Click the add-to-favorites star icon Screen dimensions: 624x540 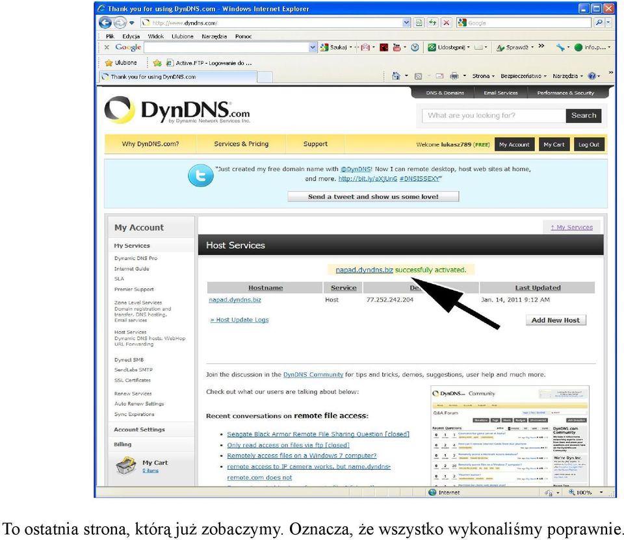[x=157, y=63]
